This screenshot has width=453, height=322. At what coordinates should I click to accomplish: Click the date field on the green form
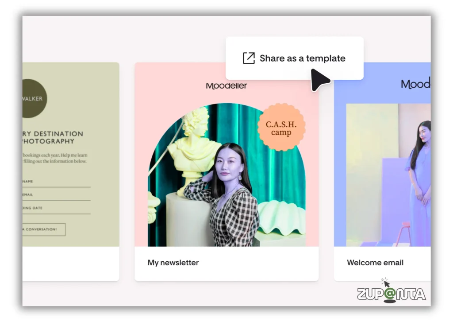[x=56, y=209]
